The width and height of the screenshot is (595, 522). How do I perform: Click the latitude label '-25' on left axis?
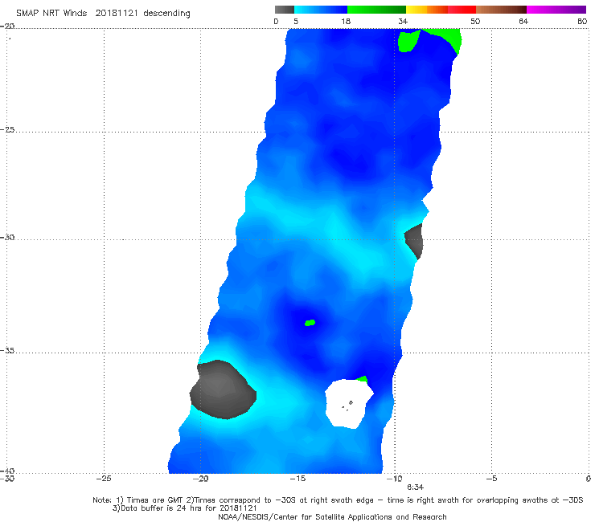tap(7, 129)
